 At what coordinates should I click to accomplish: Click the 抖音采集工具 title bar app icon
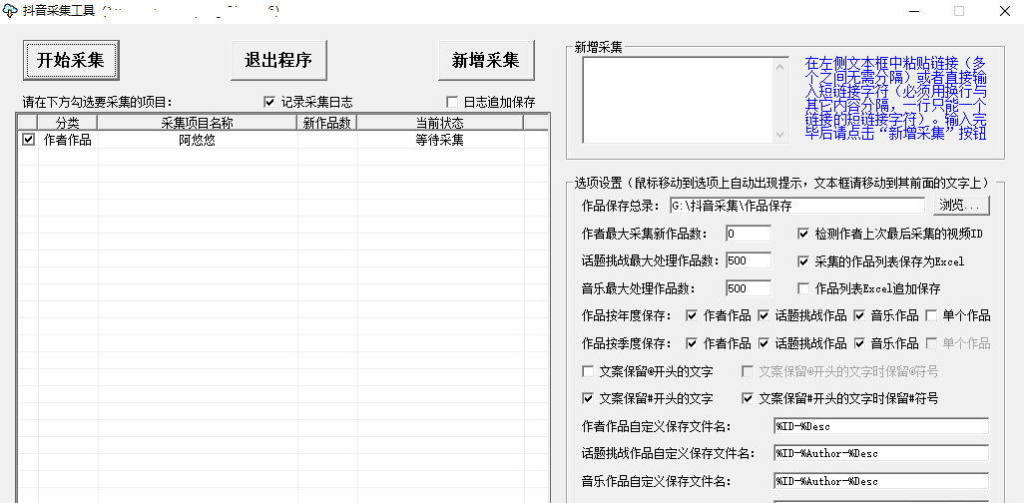coord(10,11)
